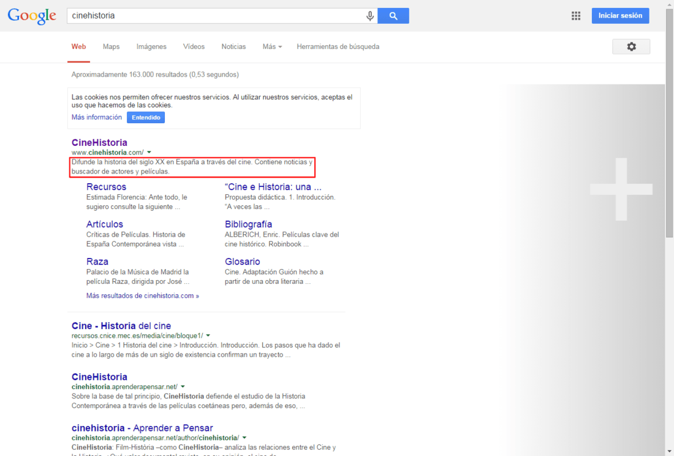The height and width of the screenshot is (456, 674).
Task: Expand arrow next to aprenderapensar.net/author/cinehistoria/ URL
Action: (x=244, y=438)
